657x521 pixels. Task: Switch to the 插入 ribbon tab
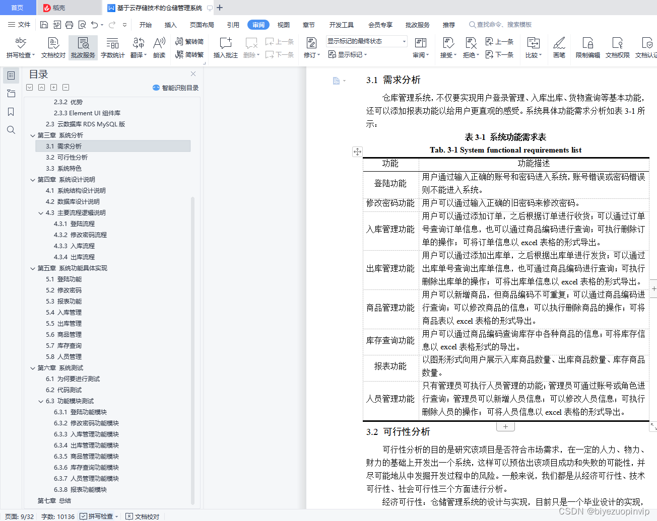[x=171, y=24]
